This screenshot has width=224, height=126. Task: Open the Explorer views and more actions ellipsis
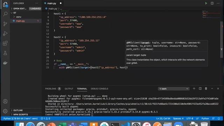point(36,3)
